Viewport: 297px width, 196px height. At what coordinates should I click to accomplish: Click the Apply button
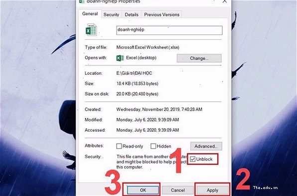[212, 190]
